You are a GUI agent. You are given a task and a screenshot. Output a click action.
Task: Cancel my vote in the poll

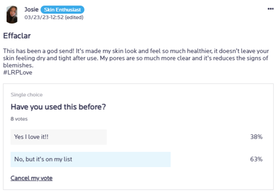tap(31, 178)
